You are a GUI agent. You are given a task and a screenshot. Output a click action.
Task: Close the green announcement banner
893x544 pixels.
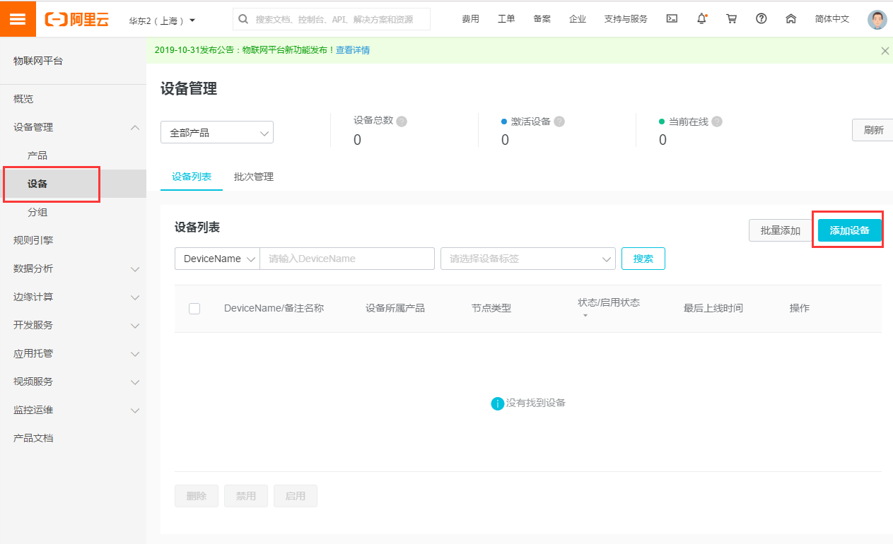(x=885, y=50)
